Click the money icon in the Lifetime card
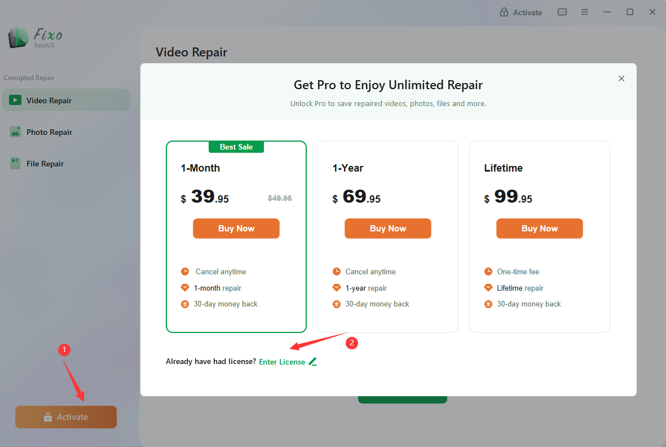This screenshot has width=666, height=447. click(x=488, y=304)
